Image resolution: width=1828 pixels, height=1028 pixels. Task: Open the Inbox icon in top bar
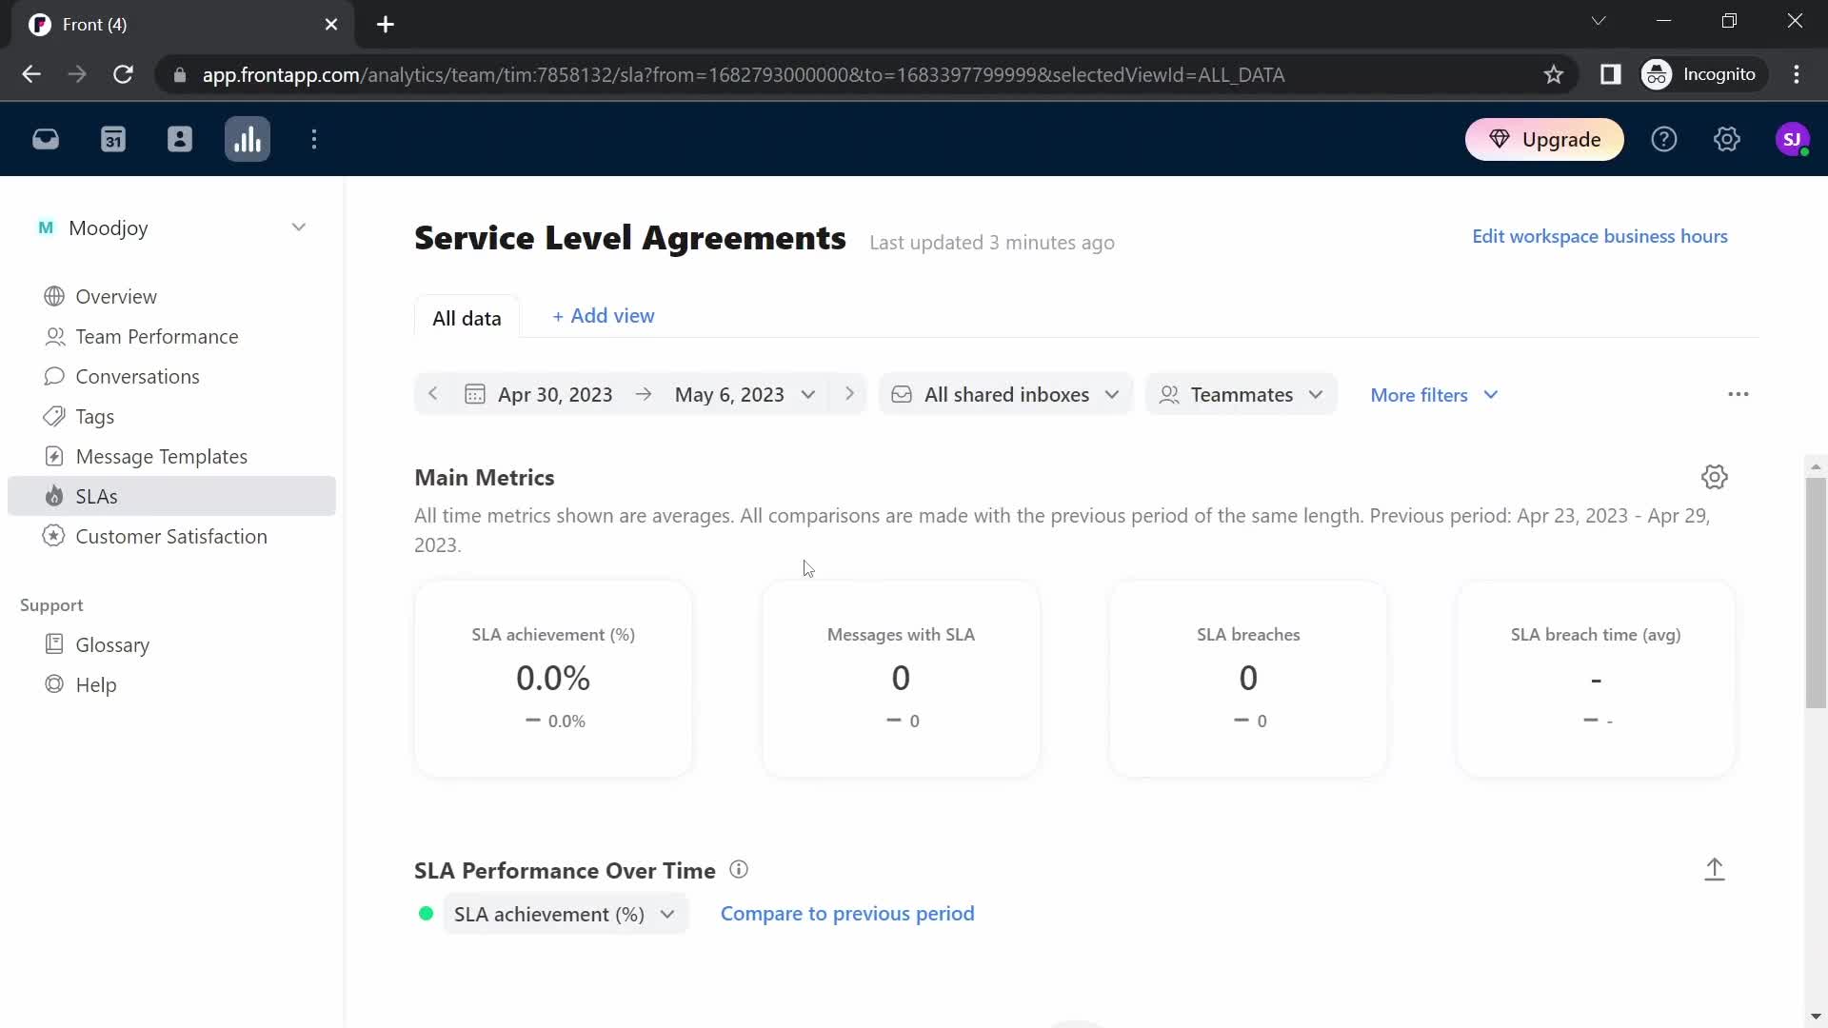click(46, 140)
